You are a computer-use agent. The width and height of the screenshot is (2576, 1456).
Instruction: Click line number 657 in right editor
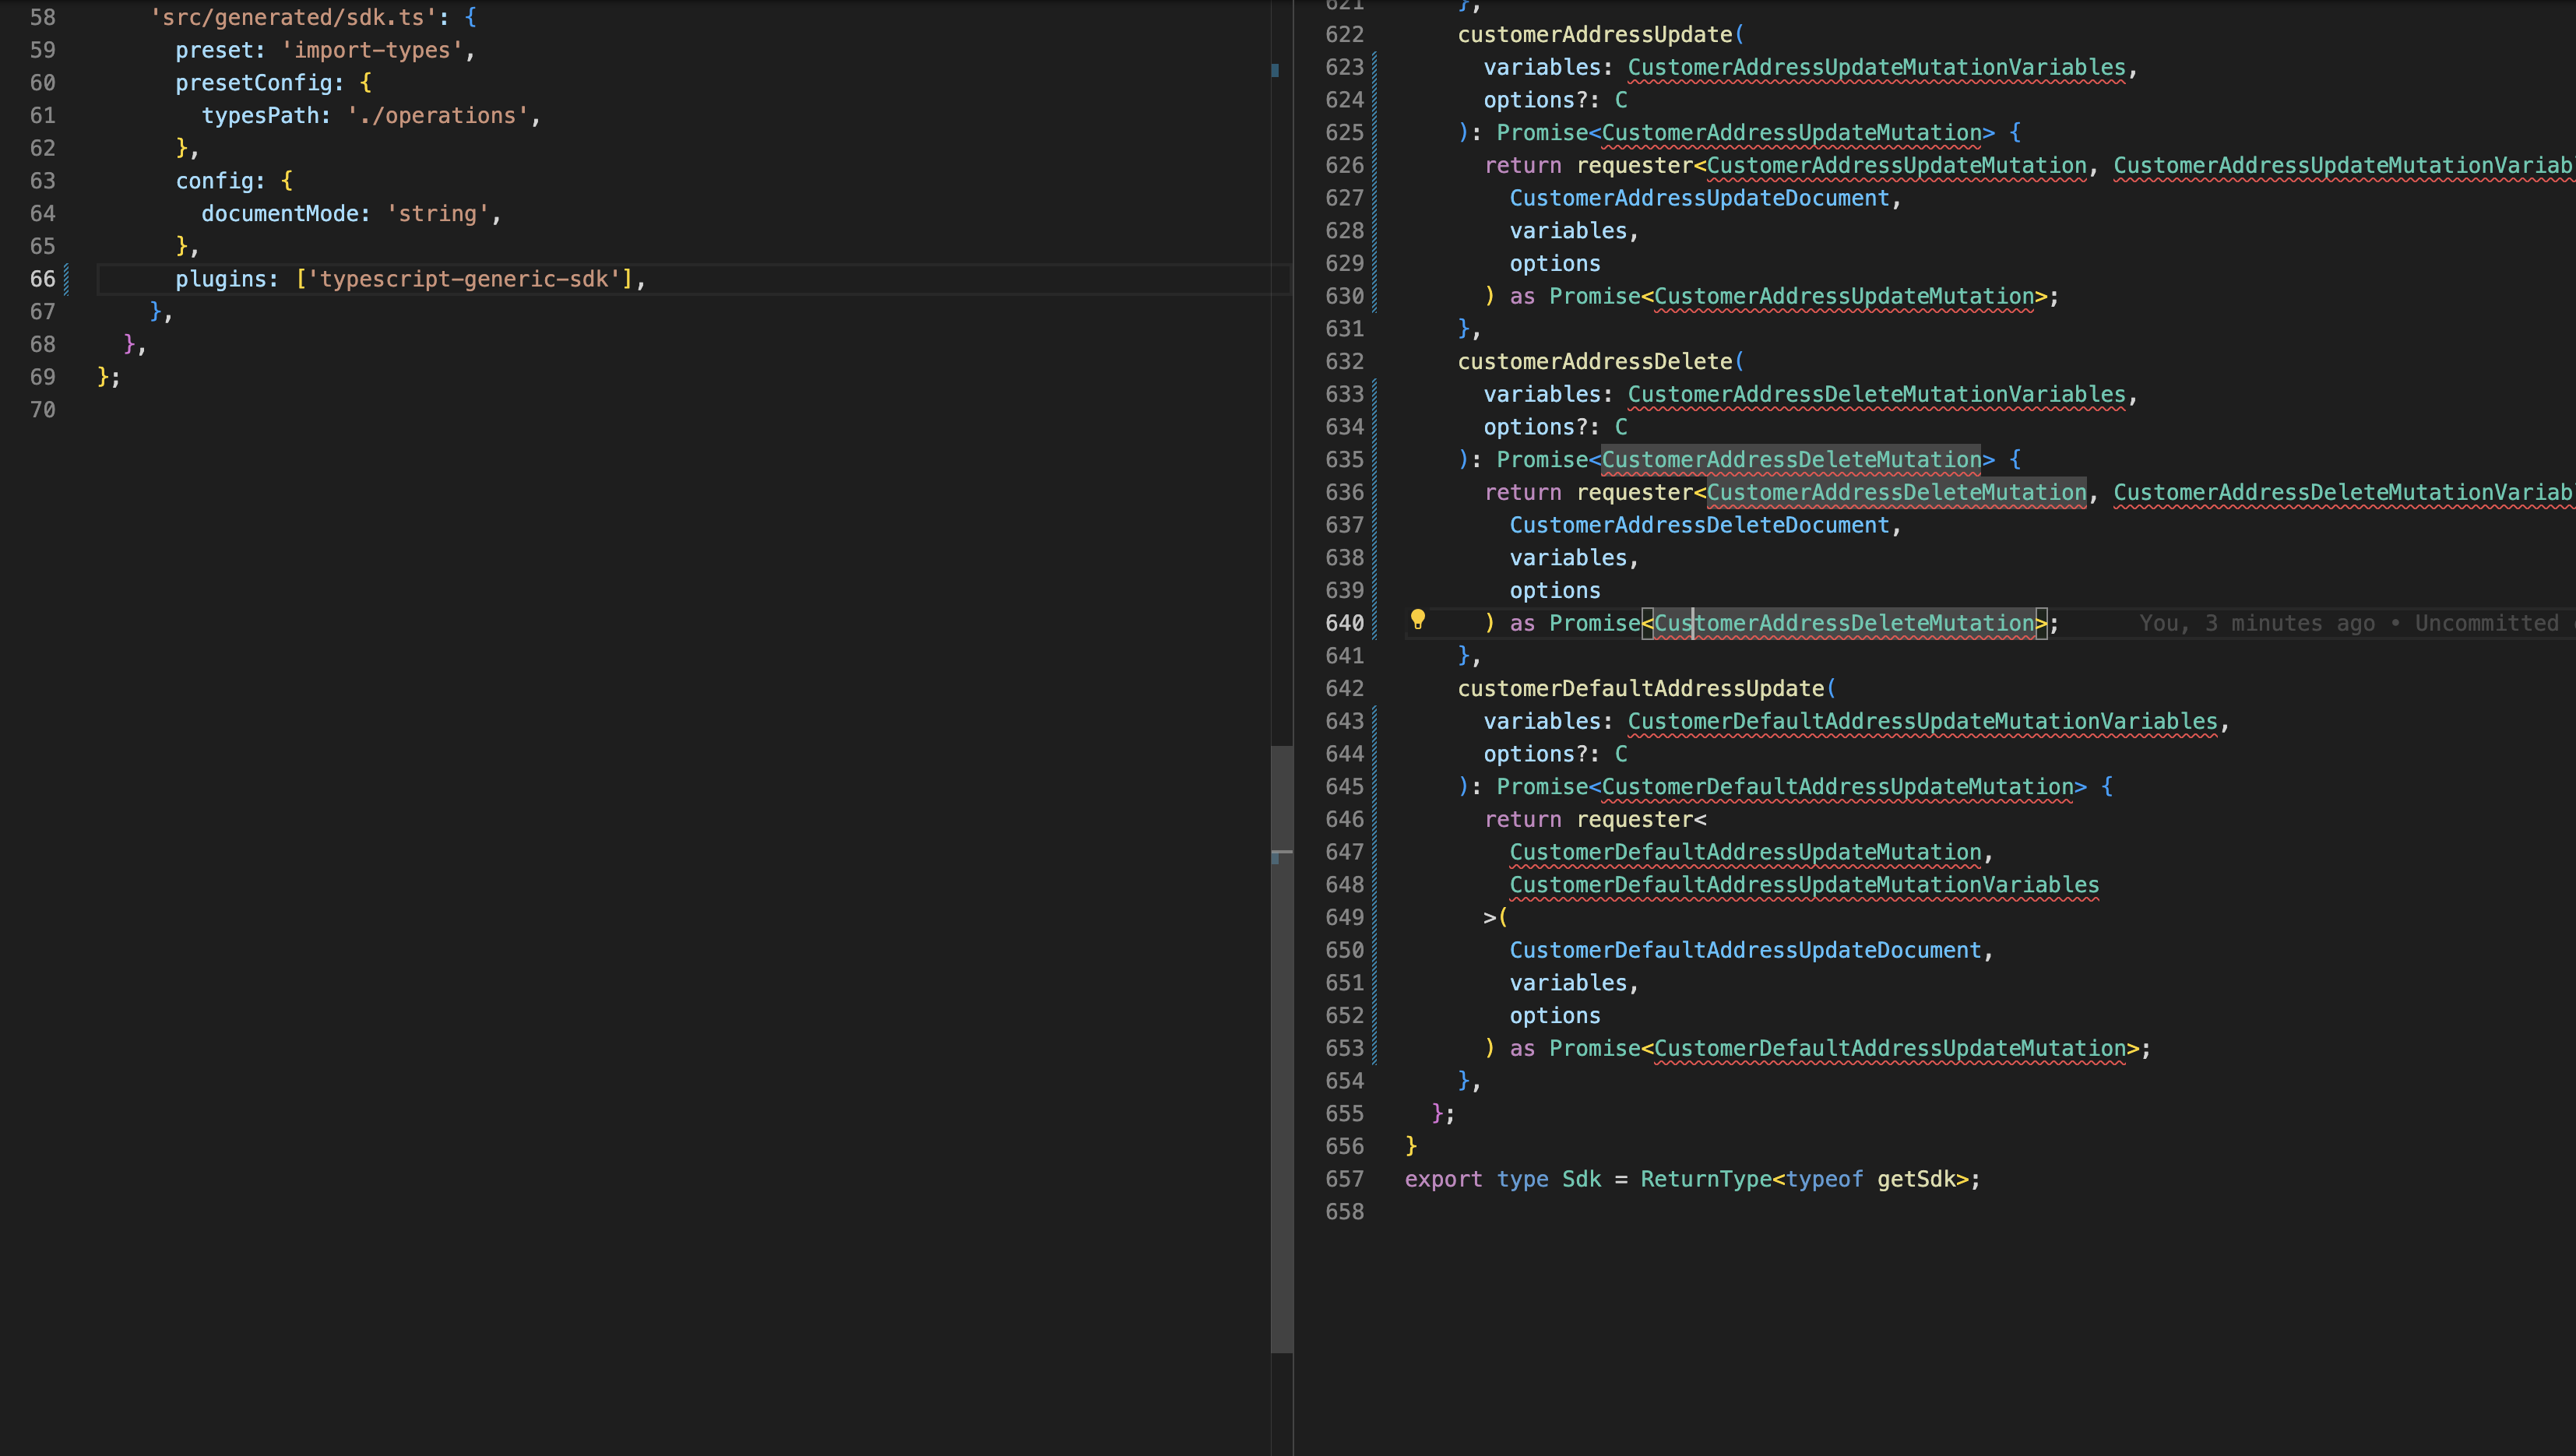(1344, 1179)
